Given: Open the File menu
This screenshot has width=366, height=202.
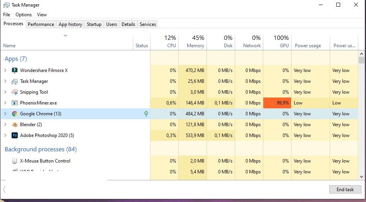Looking at the screenshot, I should tap(7, 15).
